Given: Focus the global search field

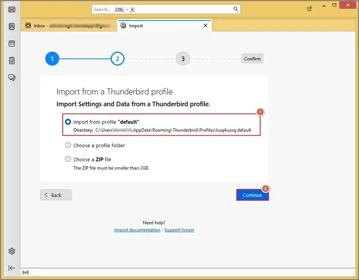Looking at the screenshot, I should pyautogui.click(x=166, y=9).
